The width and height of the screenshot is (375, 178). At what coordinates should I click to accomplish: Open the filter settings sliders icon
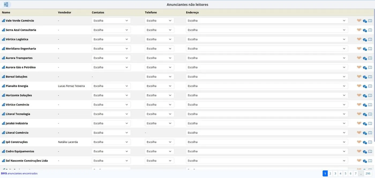pyautogui.click(x=6, y=5)
